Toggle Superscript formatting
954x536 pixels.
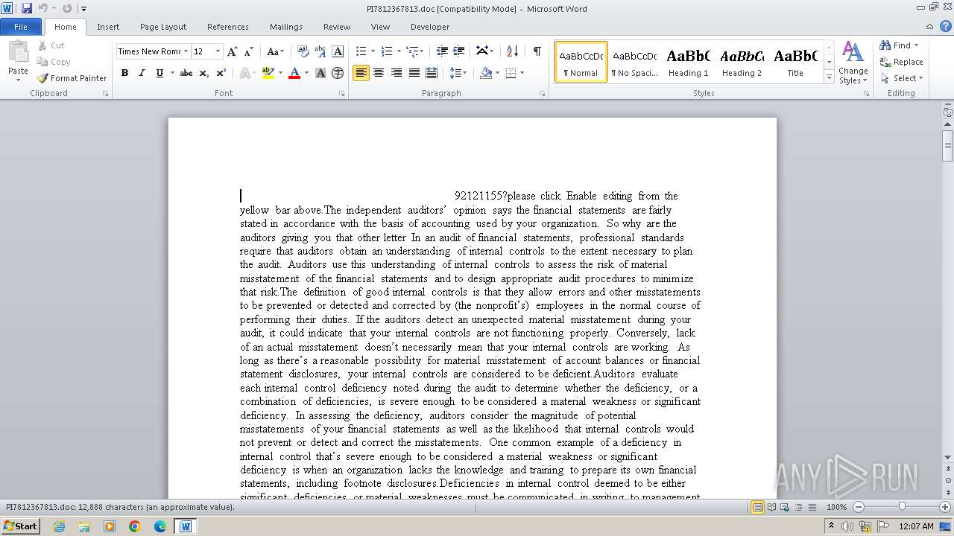pyautogui.click(x=221, y=73)
